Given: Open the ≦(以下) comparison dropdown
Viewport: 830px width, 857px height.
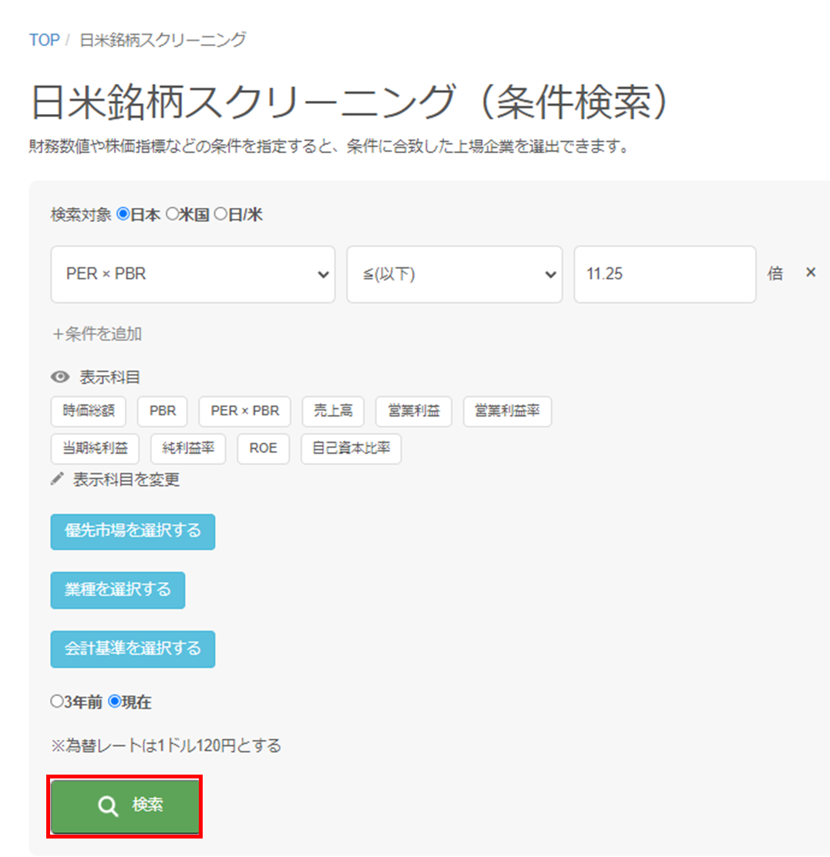Looking at the screenshot, I should (455, 274).
